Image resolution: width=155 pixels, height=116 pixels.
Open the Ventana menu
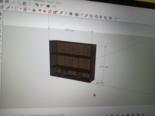click(50, 2)
